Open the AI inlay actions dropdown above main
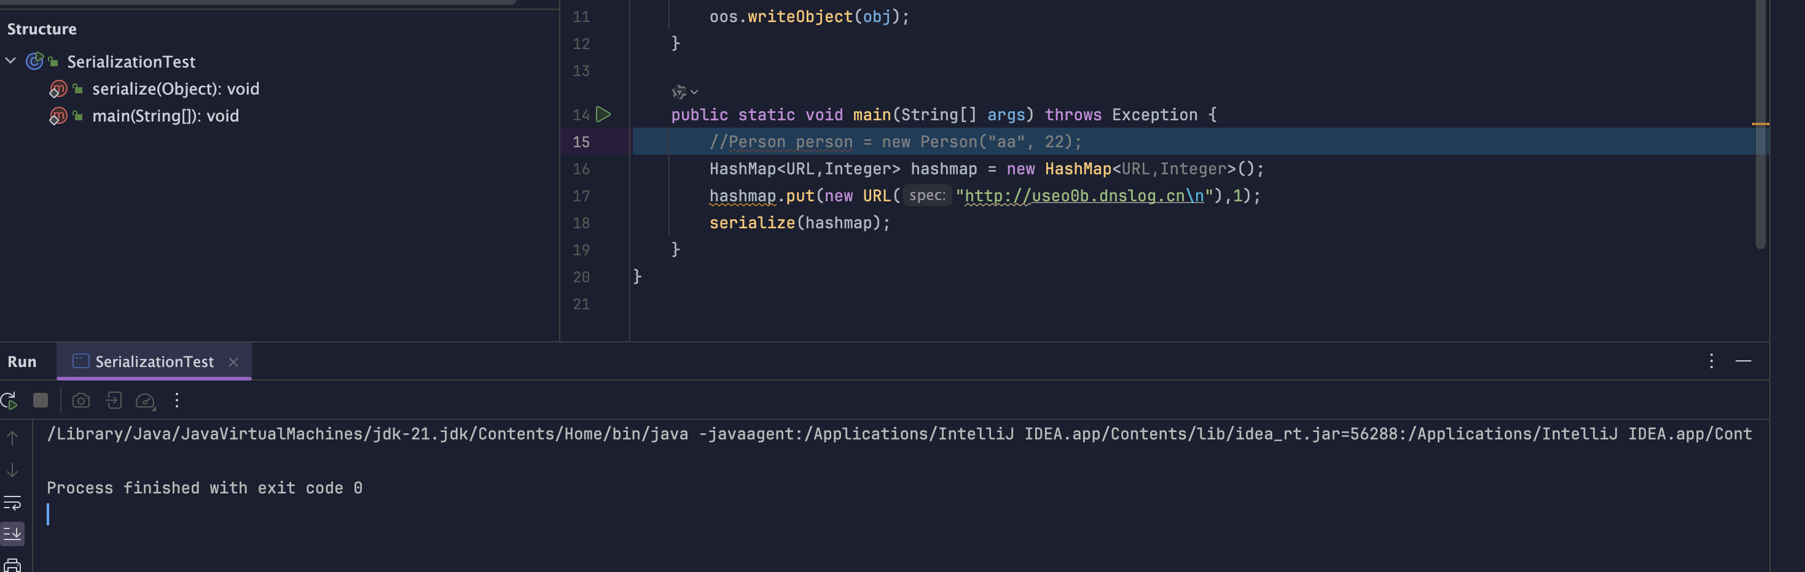The width and height of the screenshot is (1805, 572). point(684,91)
